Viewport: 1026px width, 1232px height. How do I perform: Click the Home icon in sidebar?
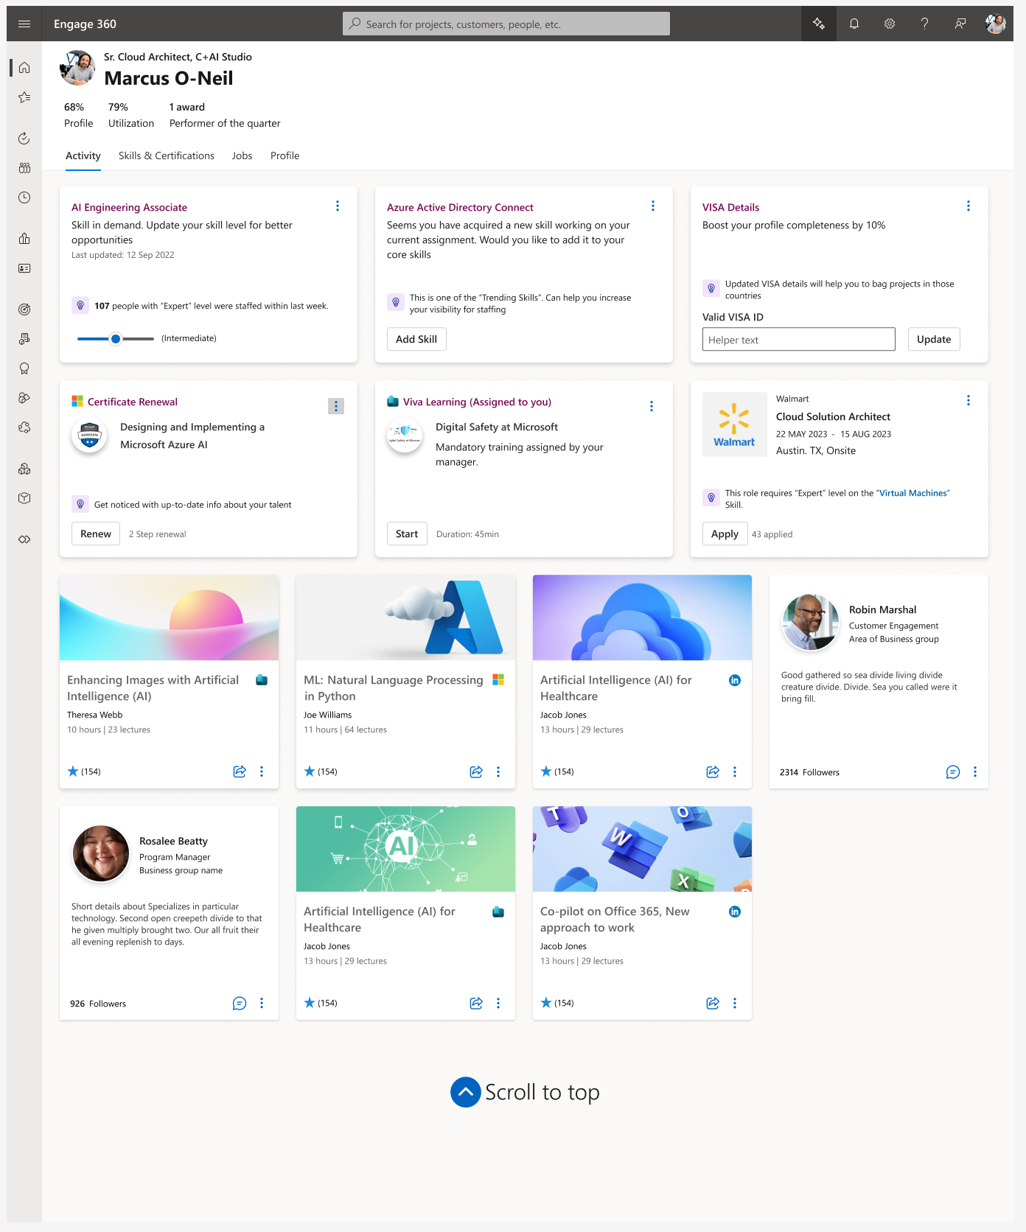[x=24, y=68]
